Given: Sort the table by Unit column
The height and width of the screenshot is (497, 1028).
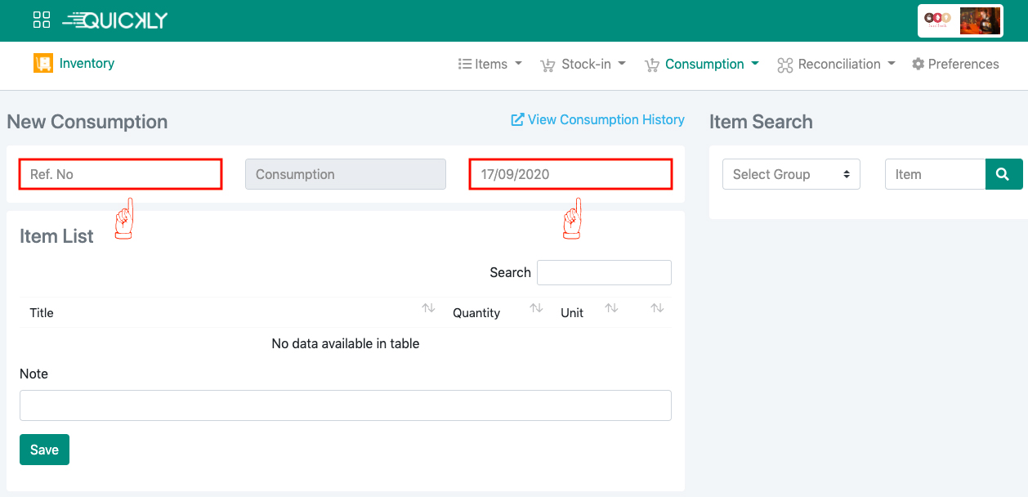Looking at the screenshot, I should tap(611, 308).
